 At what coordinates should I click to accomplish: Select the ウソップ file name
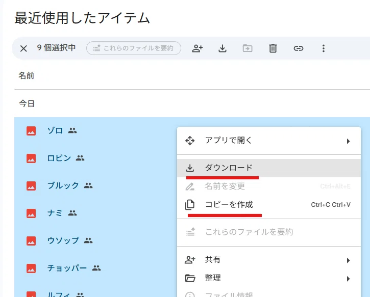pos(63,240)
